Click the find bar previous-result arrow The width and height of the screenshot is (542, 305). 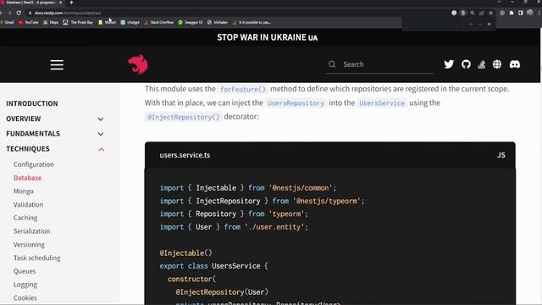[x=471, y=25]
